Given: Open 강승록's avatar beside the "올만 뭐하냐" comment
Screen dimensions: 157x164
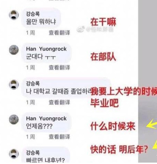Looking at the screenshot, I should pyautogui.click(x=14, y=15).
